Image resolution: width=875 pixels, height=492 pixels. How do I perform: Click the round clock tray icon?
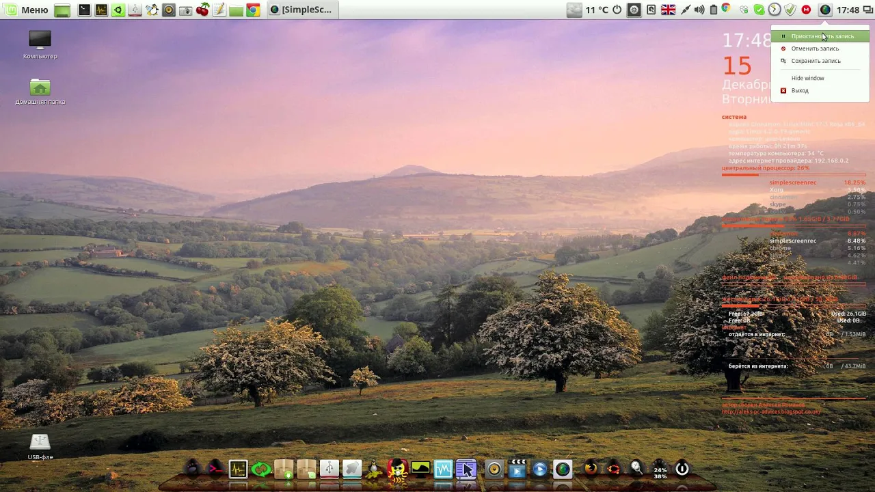[775, 10]
